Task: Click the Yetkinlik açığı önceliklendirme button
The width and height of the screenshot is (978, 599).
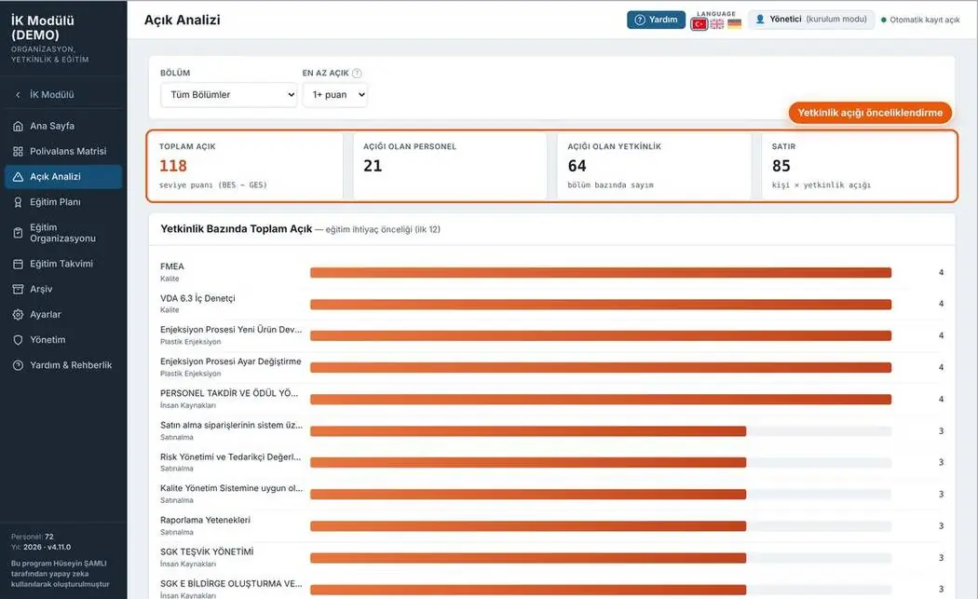Action: tap(870, 113)
